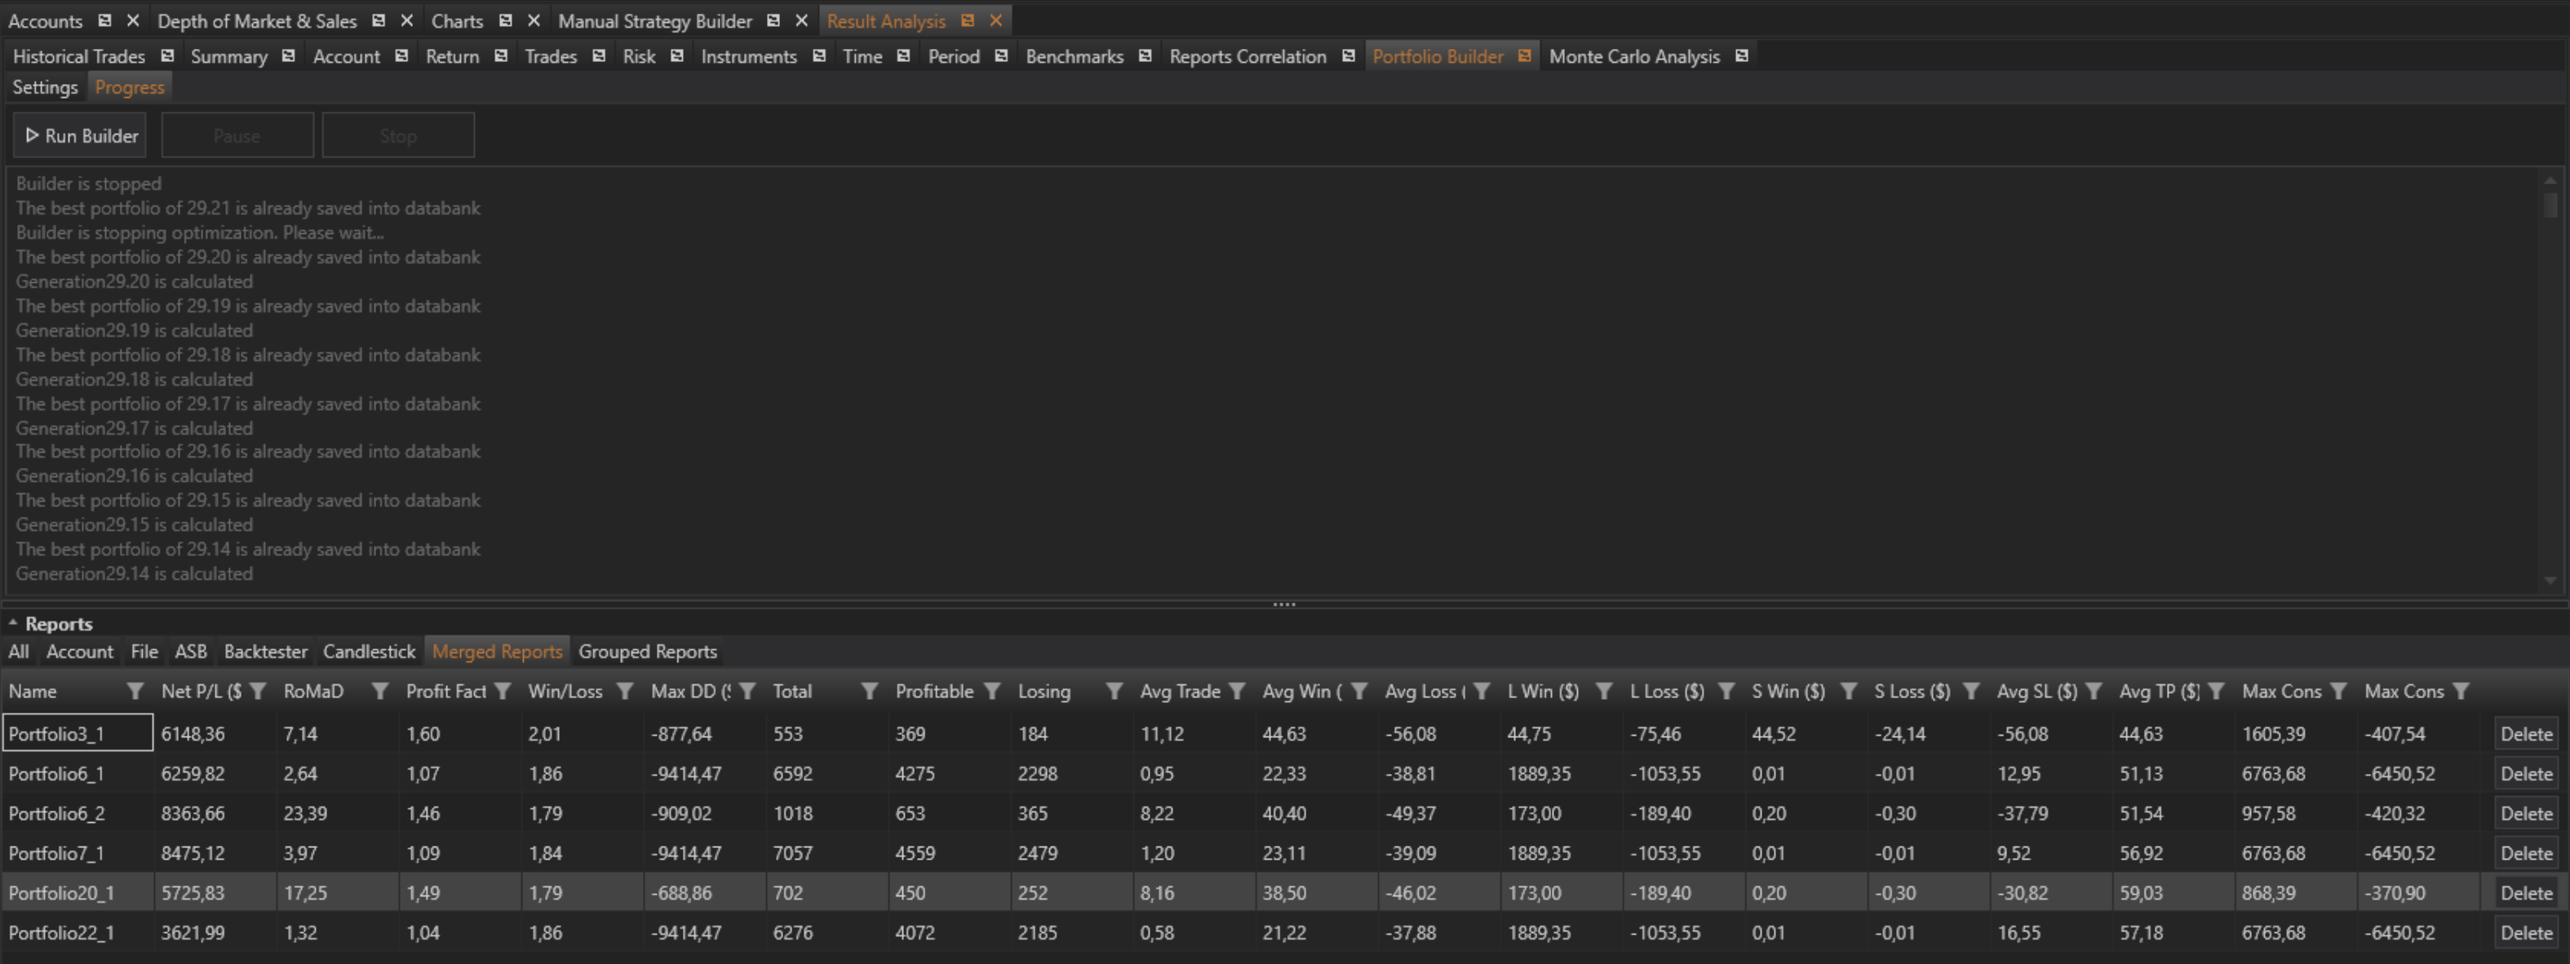The image size is (2570, 964).
Task: Click the pin icon next to Summary tab
Action: point(288,55)
